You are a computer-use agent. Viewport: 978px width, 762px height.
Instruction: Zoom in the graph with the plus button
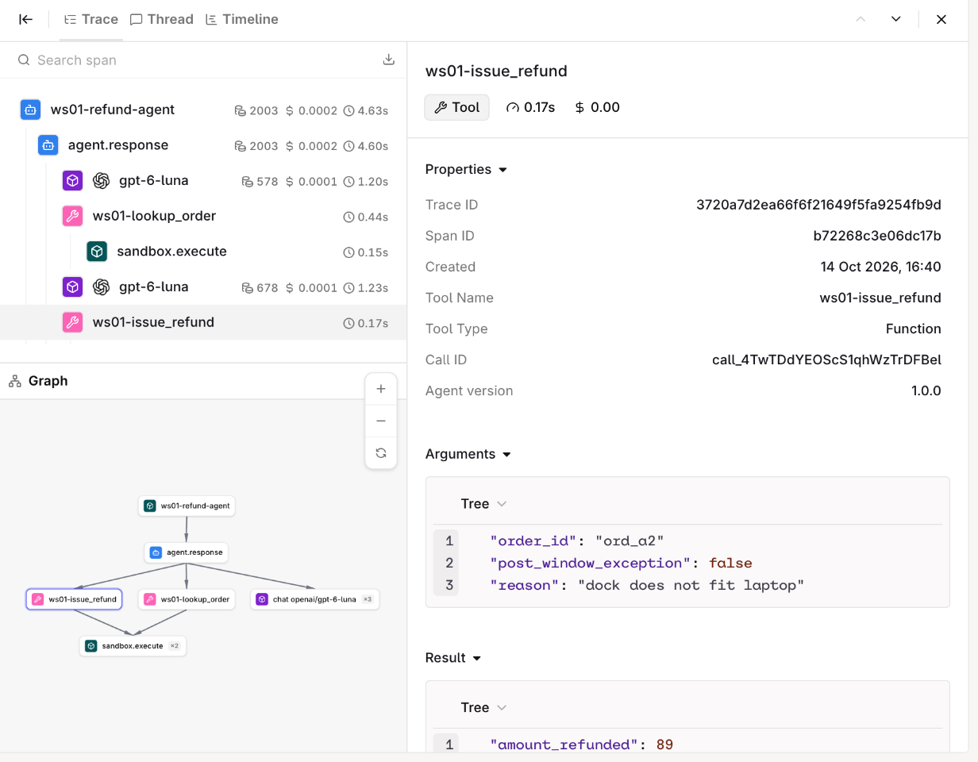pos(381,389)
